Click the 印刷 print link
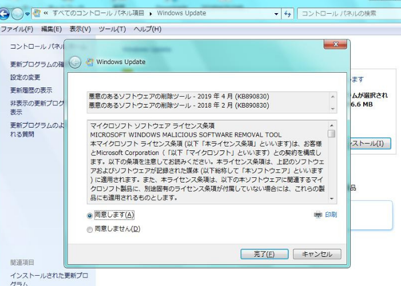401x286 pixels. click(331, 214)
